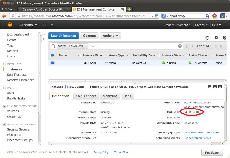230x158 pixels.
Task: Switch to the Status Checks tab
Action: (86, 96)
